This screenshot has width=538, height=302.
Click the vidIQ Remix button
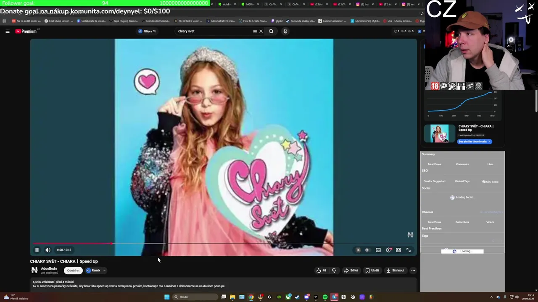(93, 271)
